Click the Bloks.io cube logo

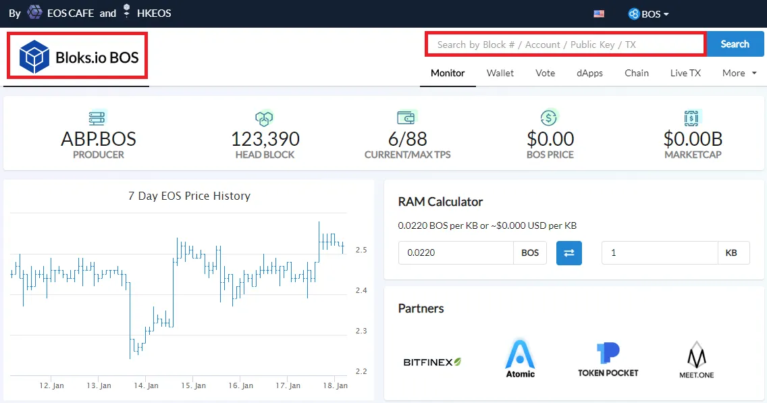(34, 57)
